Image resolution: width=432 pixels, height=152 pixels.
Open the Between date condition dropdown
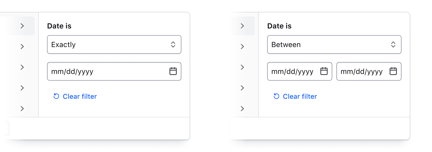(334, 44)
